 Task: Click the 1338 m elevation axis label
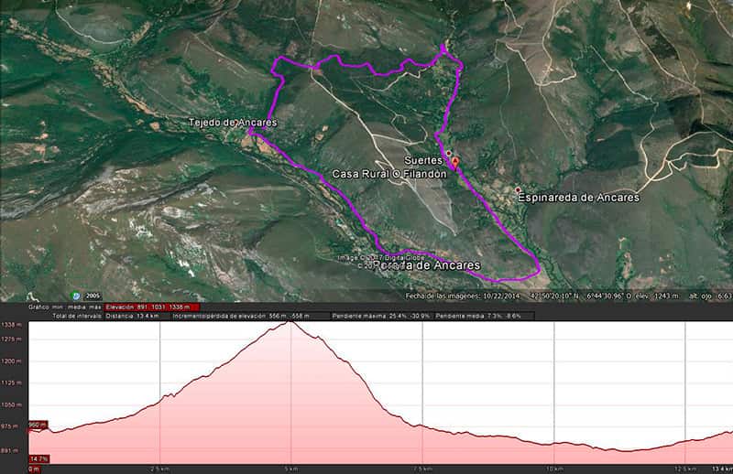pyautogui.click(x=10, y=325)
